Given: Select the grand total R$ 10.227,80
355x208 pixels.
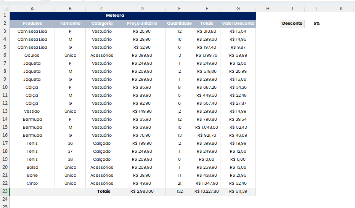Looking at the screenshot, I should (207, 192).
